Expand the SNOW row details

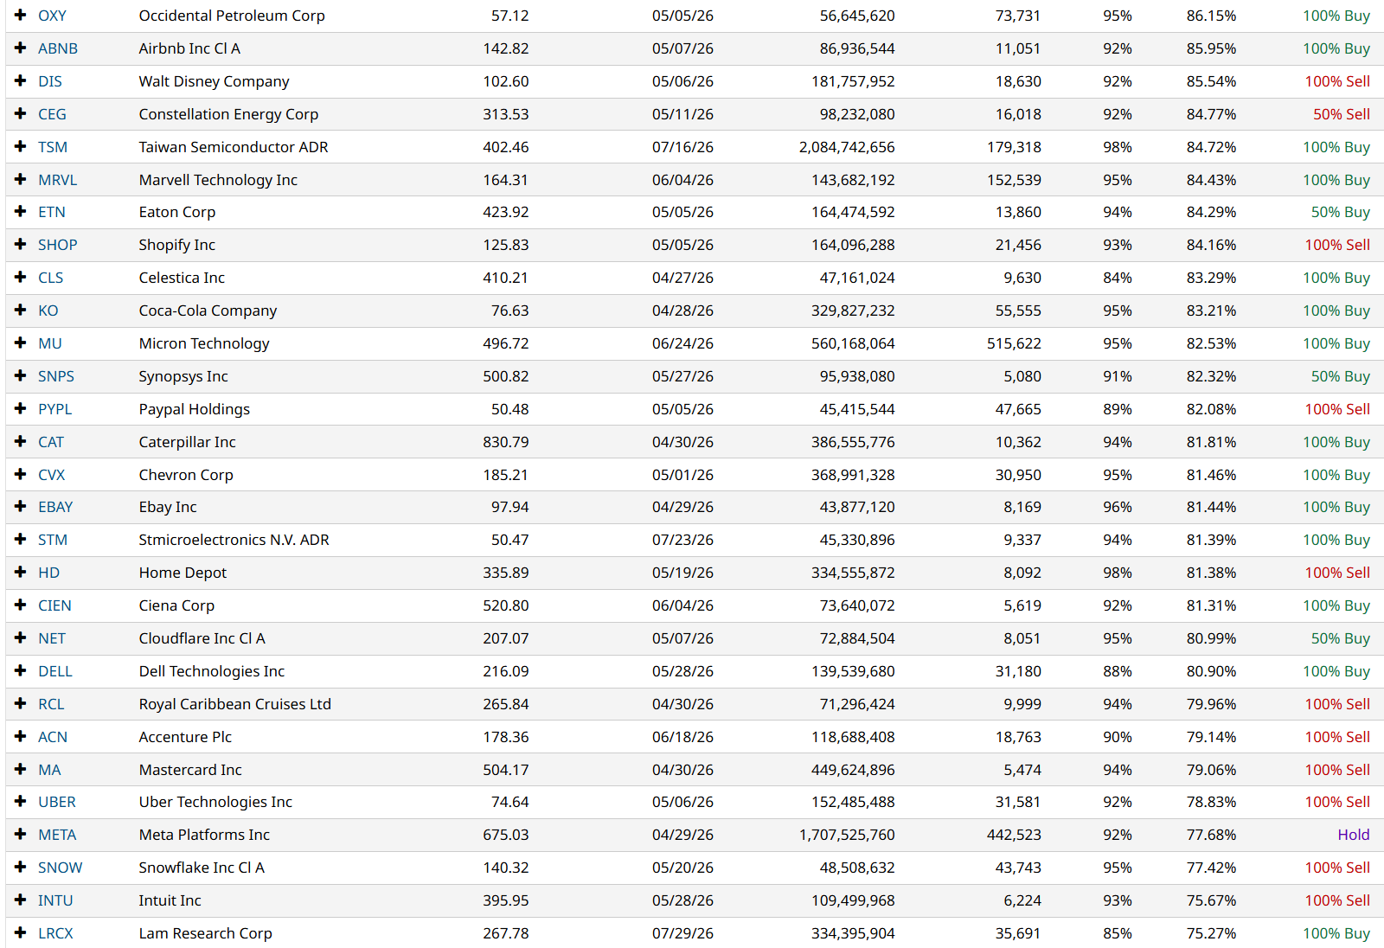[x=21, y=868]
